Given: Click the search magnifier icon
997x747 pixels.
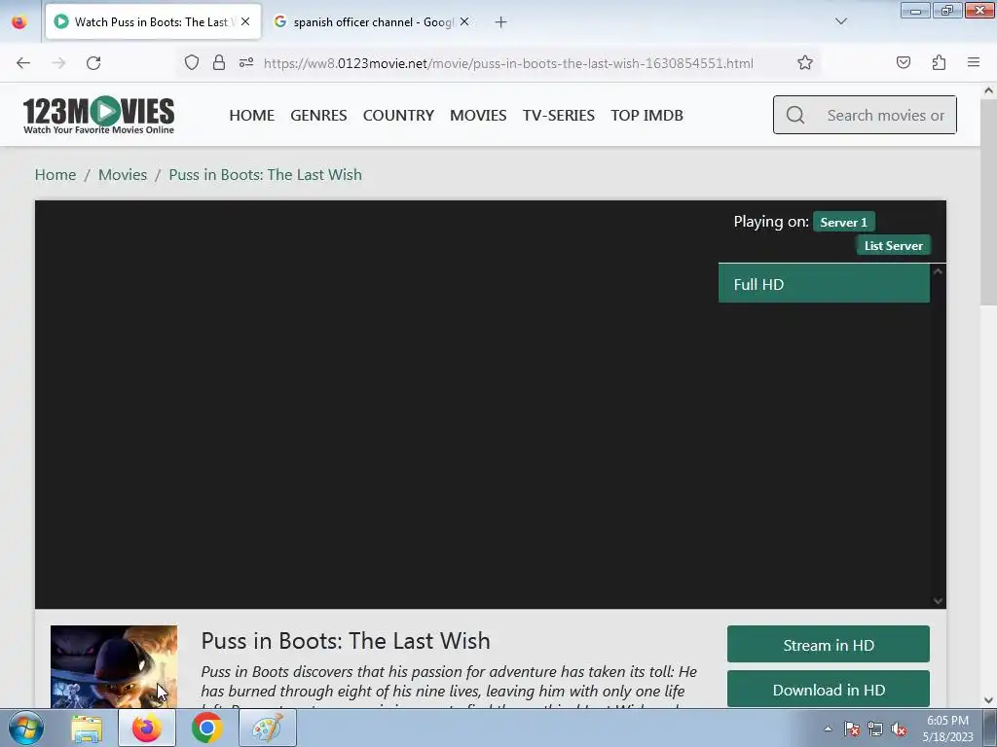Looking at the screenshot, I should click(795, 115).
